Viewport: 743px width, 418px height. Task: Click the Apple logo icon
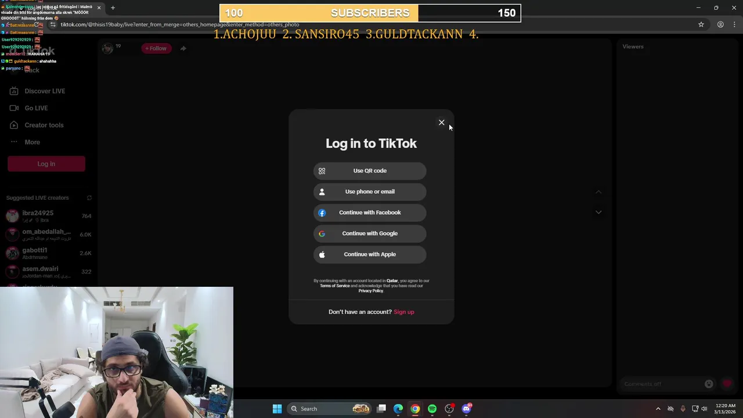(x=322, y=254)
